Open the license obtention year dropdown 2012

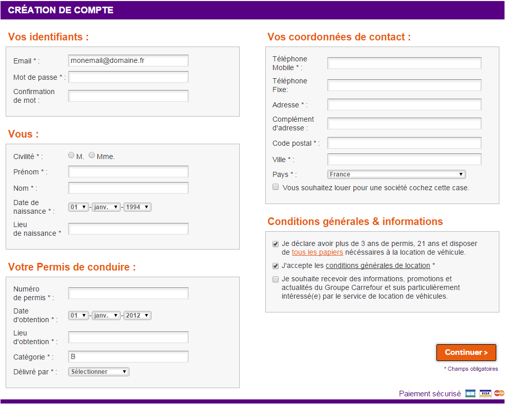click(x=137, y=316)
